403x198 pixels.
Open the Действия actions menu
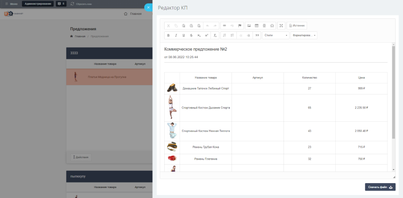coord(81,157)
